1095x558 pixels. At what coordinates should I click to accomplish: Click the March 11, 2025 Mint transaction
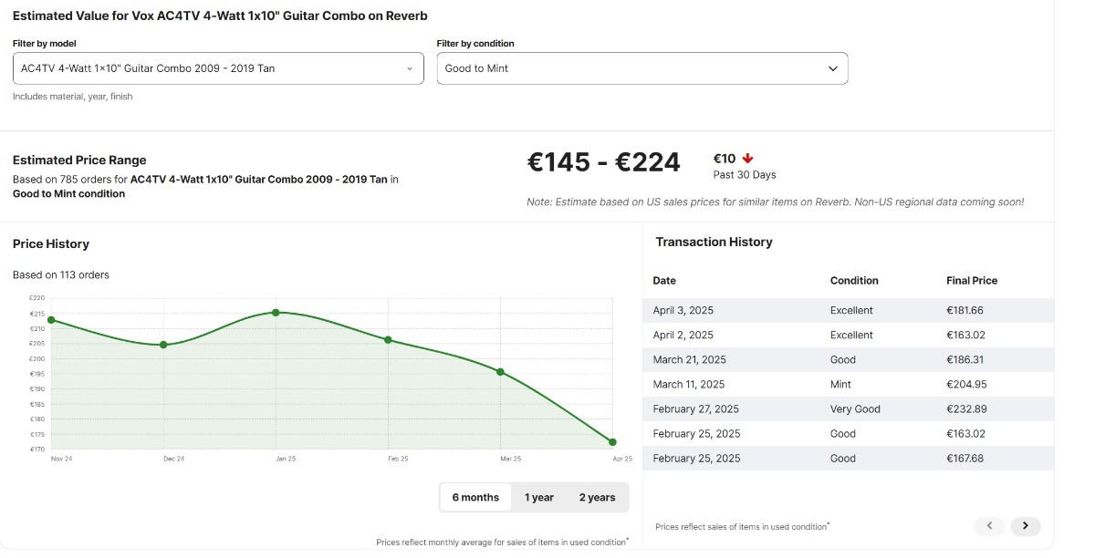click(847, 385)
